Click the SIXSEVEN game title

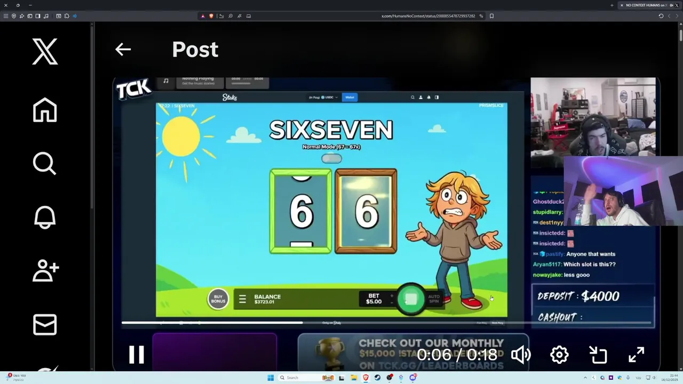(331, 130)
